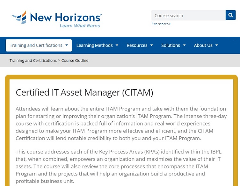Expand the About Us dropdown arrow

coord(217,45)
